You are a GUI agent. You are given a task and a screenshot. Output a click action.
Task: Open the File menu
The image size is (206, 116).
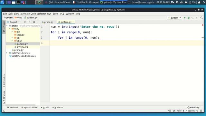pyautogui.click(x=5, y=14)
